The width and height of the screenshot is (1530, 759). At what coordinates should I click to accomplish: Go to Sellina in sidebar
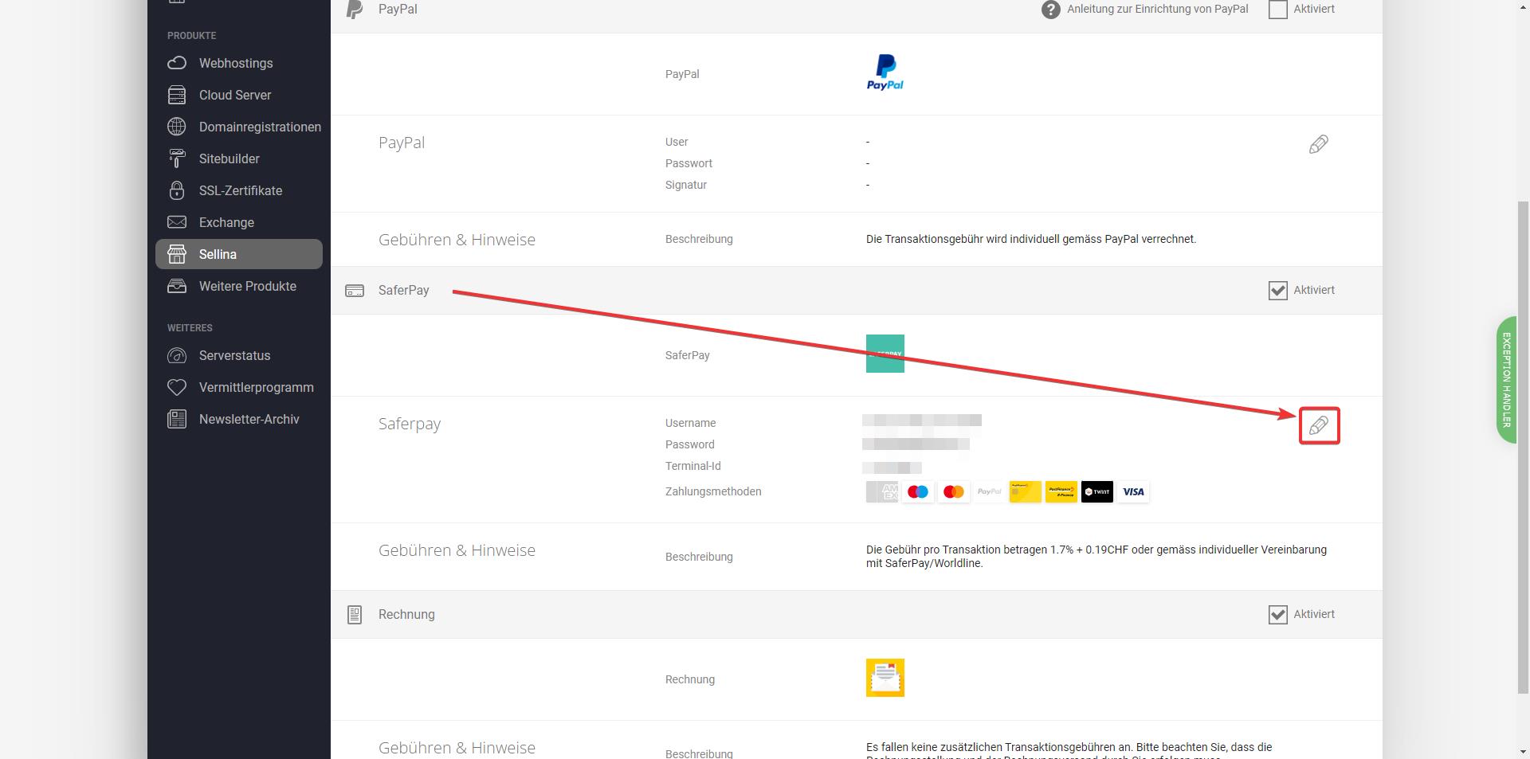tap(239, 254)
